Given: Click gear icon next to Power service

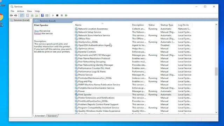Looking at the screenshot, I should (76, 91).
